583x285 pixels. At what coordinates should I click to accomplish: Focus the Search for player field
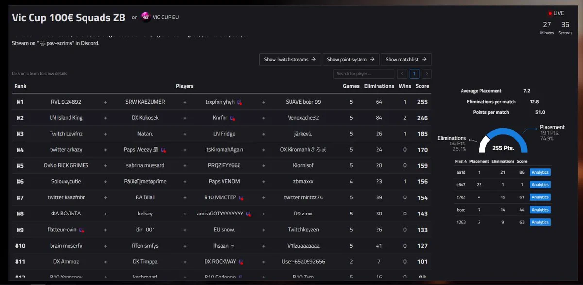pyautogui.click(x=364, y=74)
